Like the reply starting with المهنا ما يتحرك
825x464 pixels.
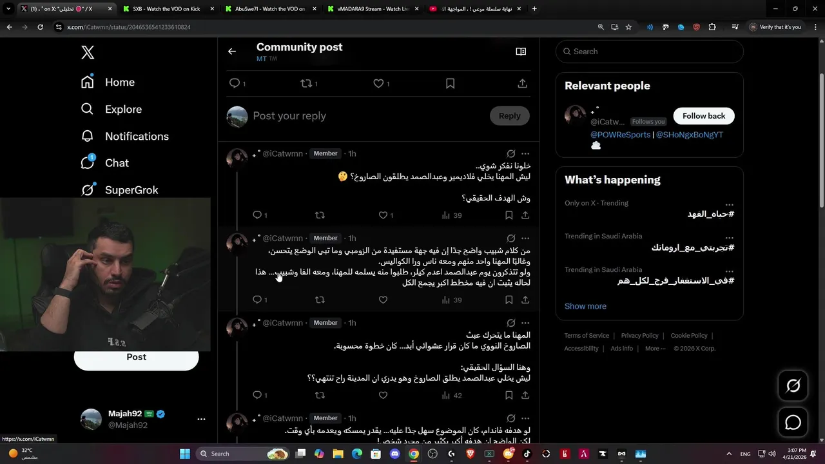(383, 395)
